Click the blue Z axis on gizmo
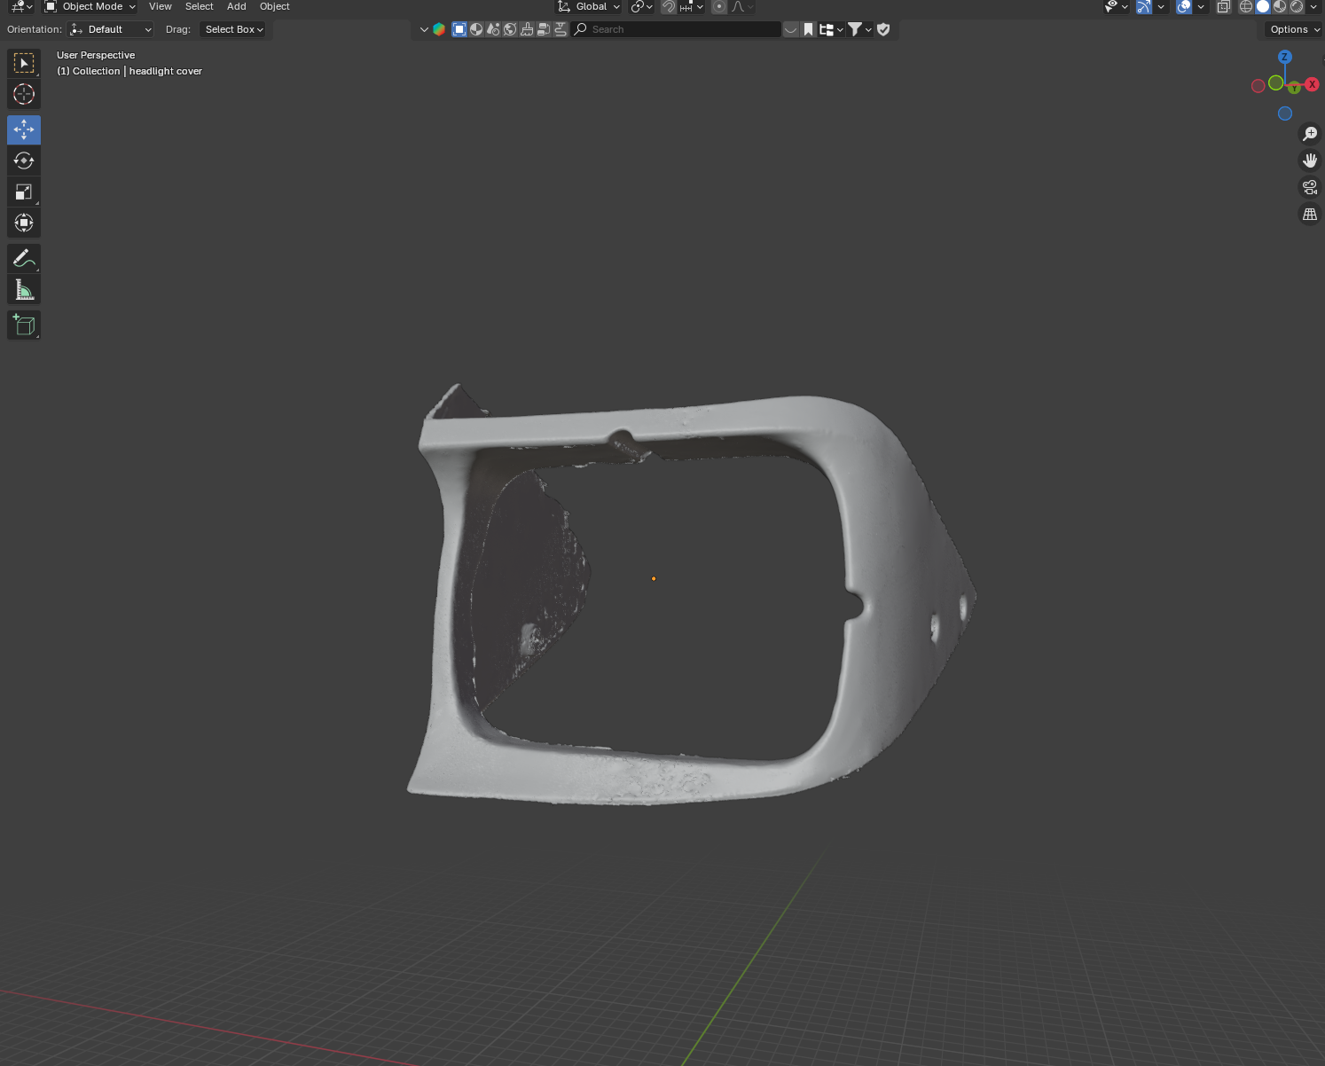 (x=1284, y=57)
